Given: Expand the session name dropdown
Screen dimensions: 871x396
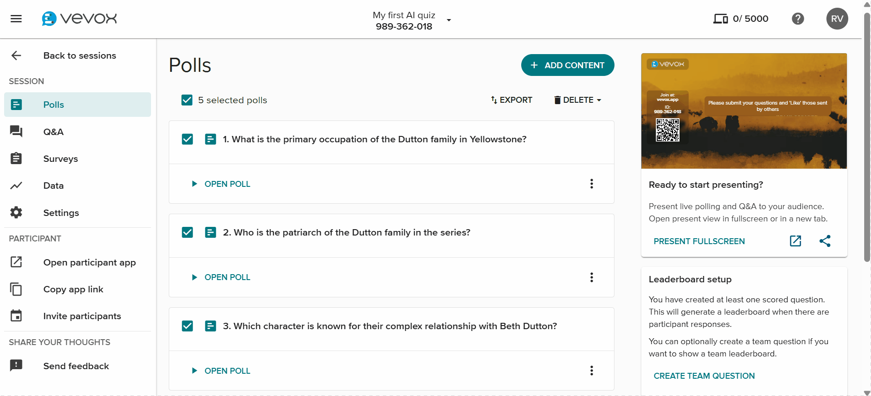Looking at the screenshot, I should point(449,20).
